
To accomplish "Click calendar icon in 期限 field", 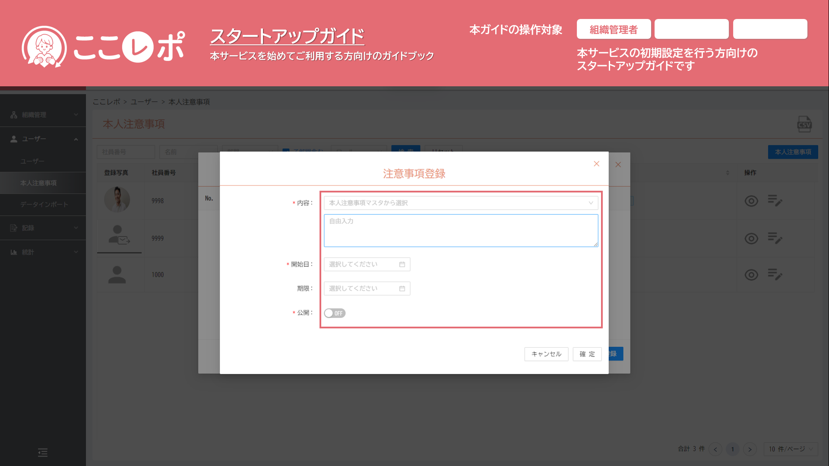I will 402,289.
